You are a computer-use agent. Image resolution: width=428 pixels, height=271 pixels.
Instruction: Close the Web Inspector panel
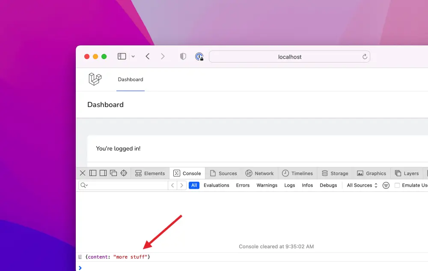click(83, 173)
